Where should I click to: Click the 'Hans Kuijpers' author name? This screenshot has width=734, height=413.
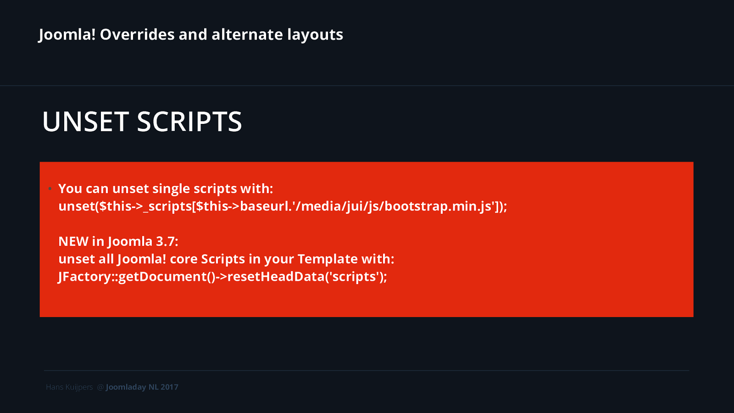[x=69, y=387]
